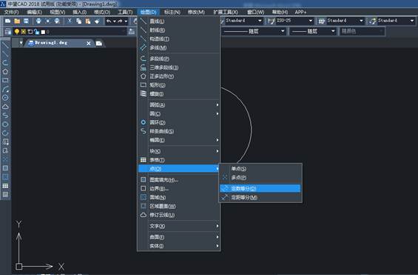Open the File (F) menu
The width and height of the screenshot is (418, 275).
(12, 12)
